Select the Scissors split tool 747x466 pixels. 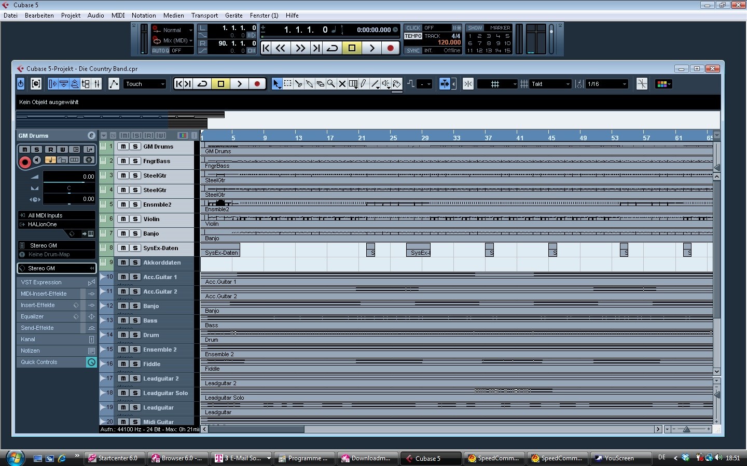coord(298,84)
